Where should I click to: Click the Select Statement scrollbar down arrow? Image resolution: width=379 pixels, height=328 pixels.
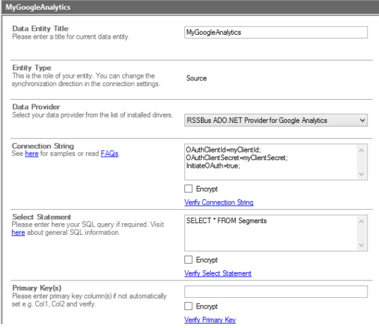click(362, 245)
